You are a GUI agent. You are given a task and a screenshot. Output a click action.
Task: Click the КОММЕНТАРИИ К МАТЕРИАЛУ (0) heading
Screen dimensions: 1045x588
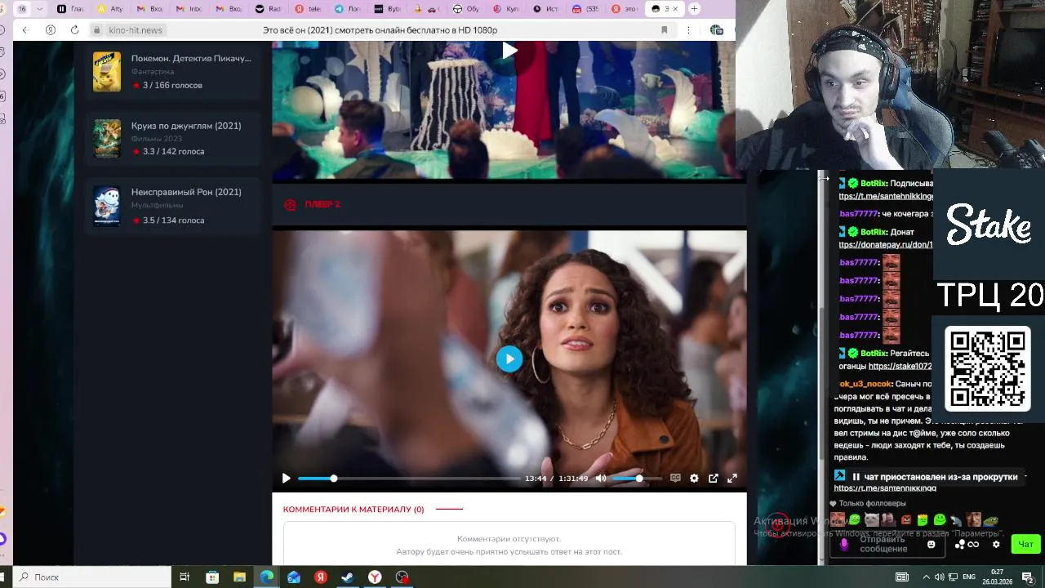[x=354, y=510]
